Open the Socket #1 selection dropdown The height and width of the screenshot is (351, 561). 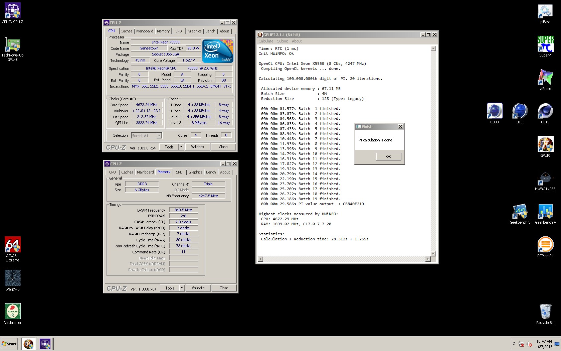pos(146,135)
